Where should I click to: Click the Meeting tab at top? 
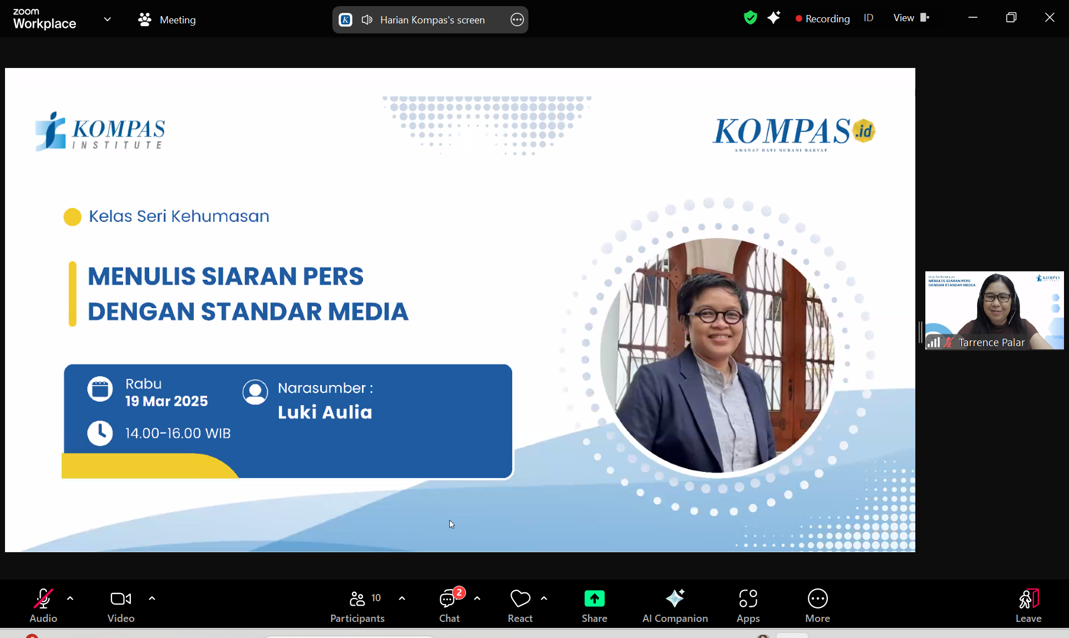click(x=167, y=20)
